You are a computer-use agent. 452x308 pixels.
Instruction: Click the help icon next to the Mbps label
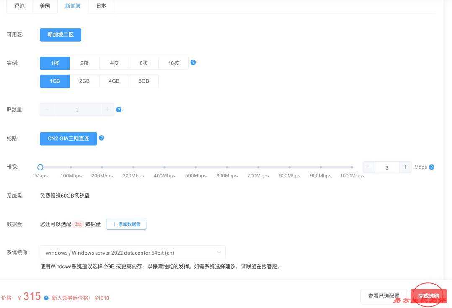[431, 167]
